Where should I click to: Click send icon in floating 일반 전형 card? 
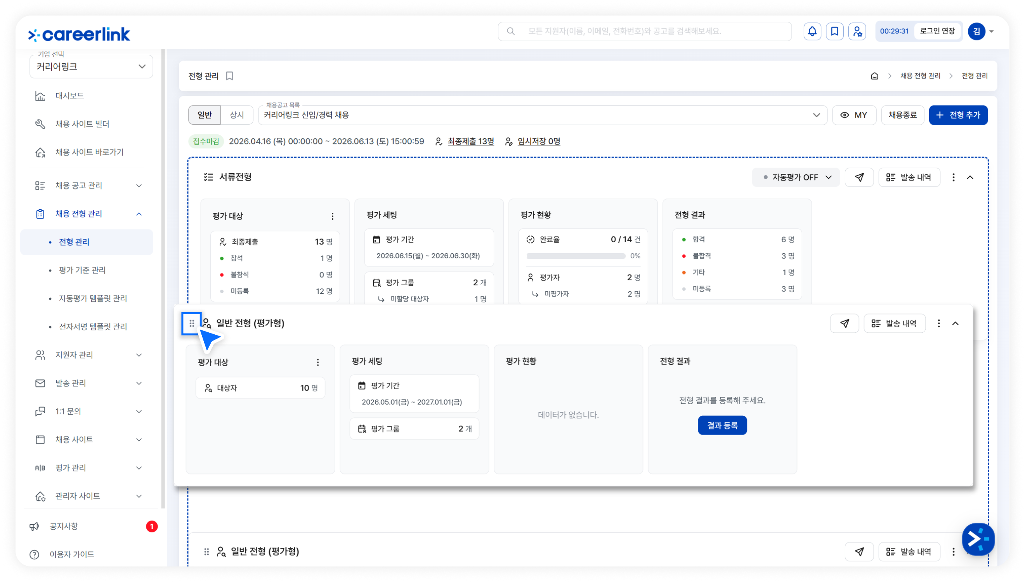845,323
